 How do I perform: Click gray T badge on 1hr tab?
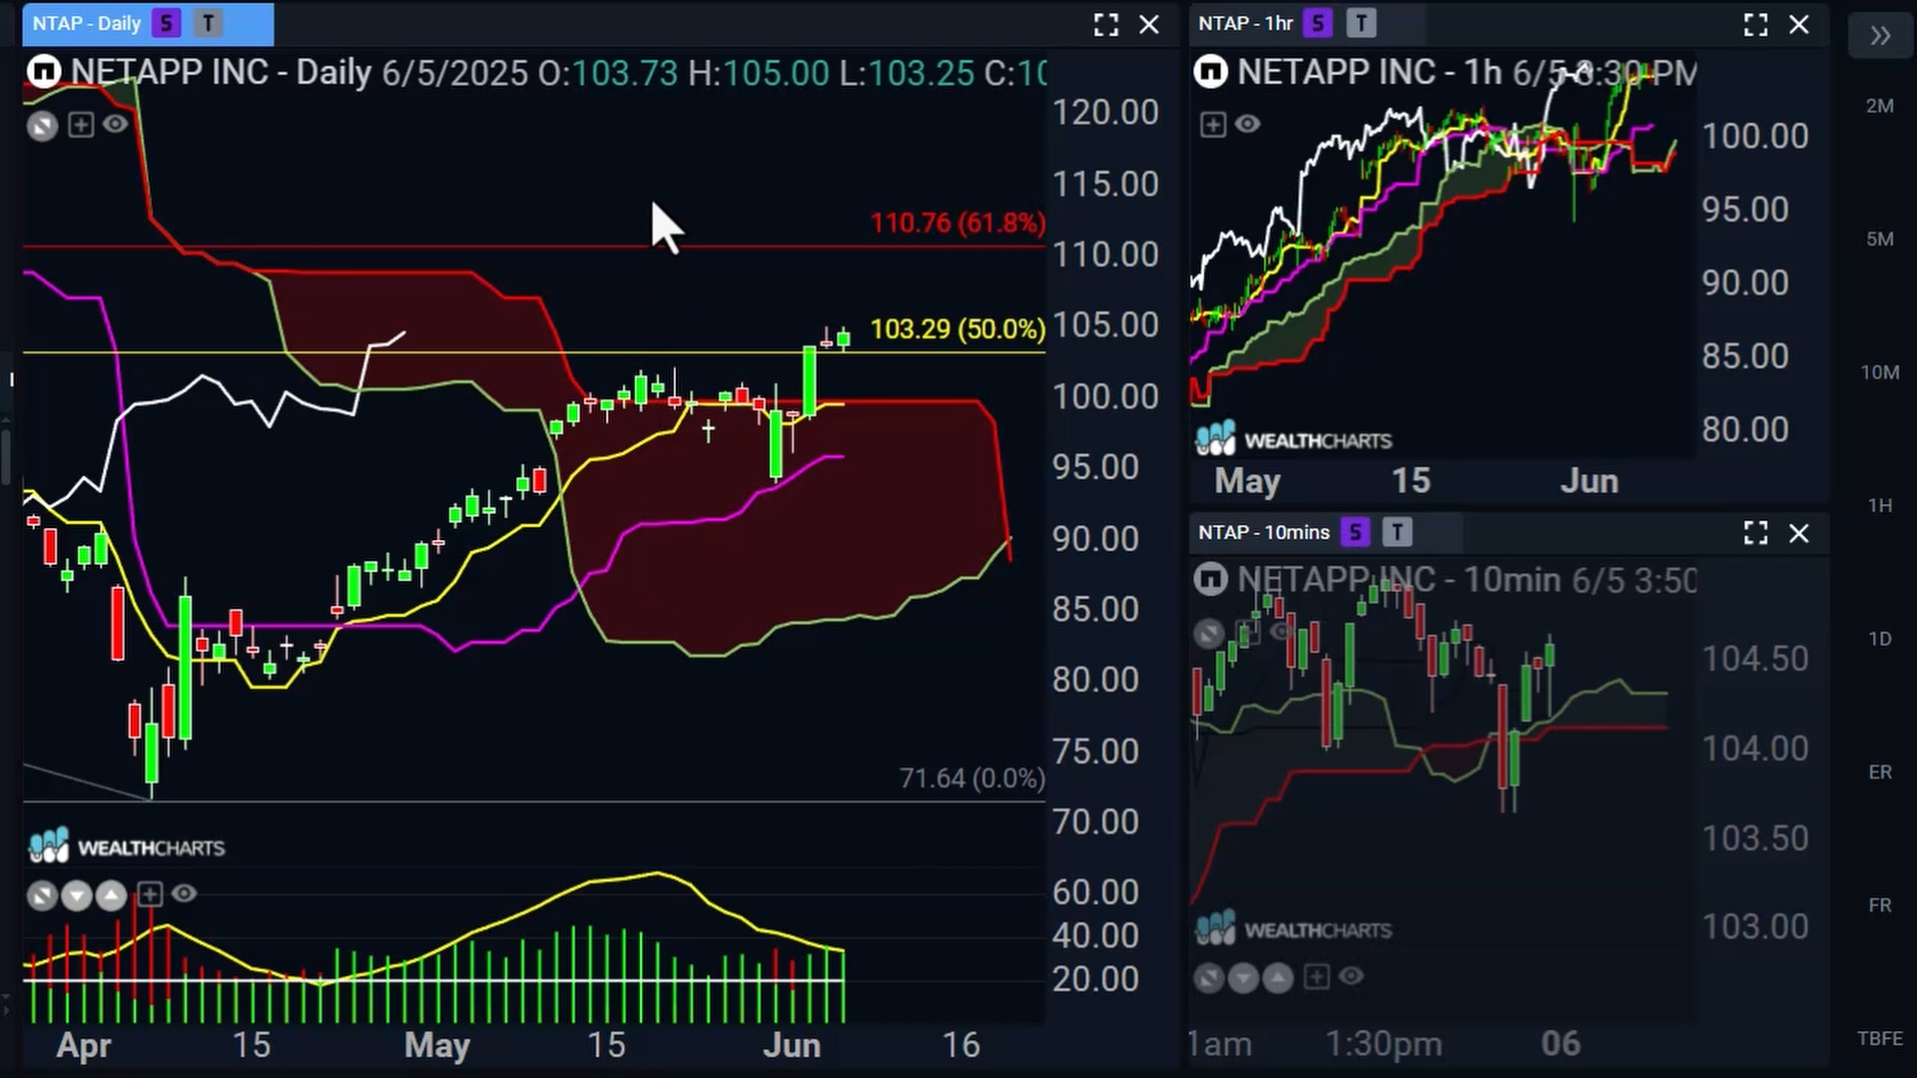click(x=1361, y=23)
